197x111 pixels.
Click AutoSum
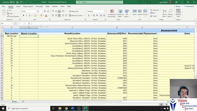155,10
